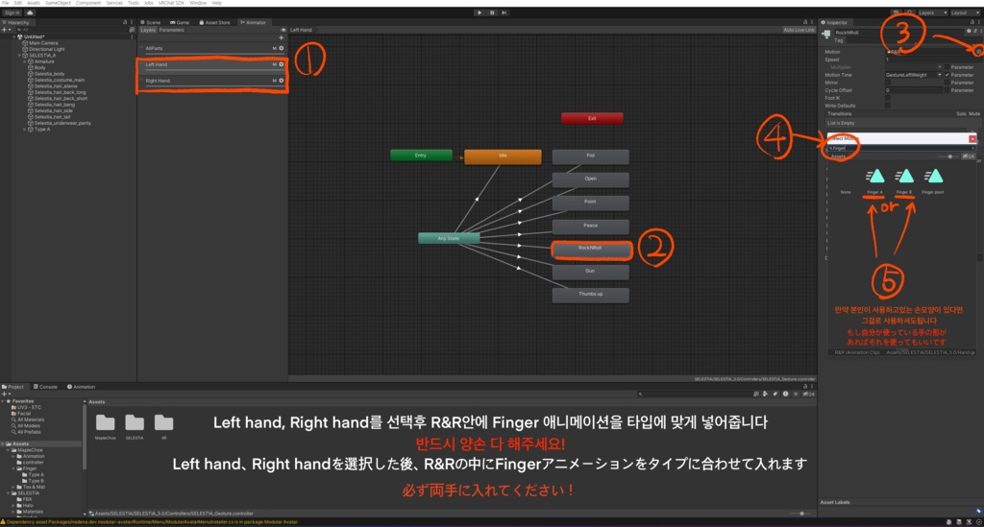Open Inspector help icon for RockNRoll
Image resolution: width=984 pixels, height=527 pixels.
tap(969, 32)
